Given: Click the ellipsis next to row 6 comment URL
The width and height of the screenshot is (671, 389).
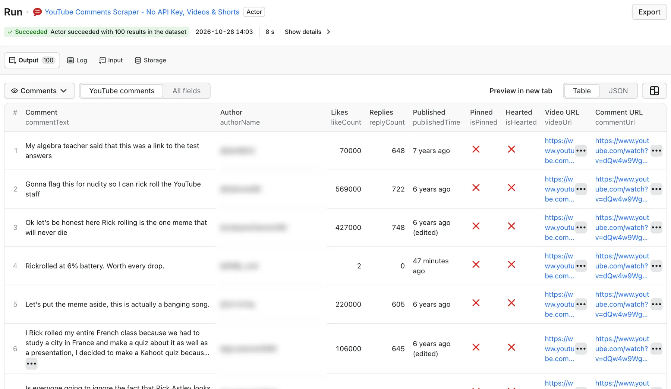Looking at the screenshot, I should coord(656,348).
